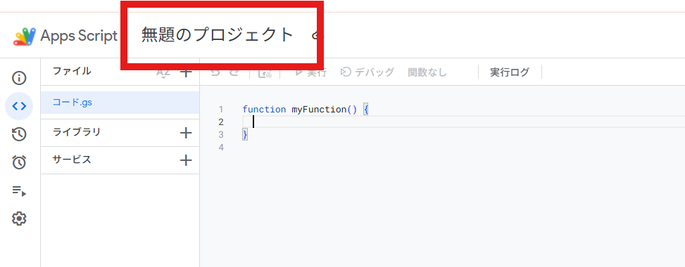Rename the 無題のプロジェクト project title
Screen dimensions: 685x267
pyautogui.click(x=217, y=35)
